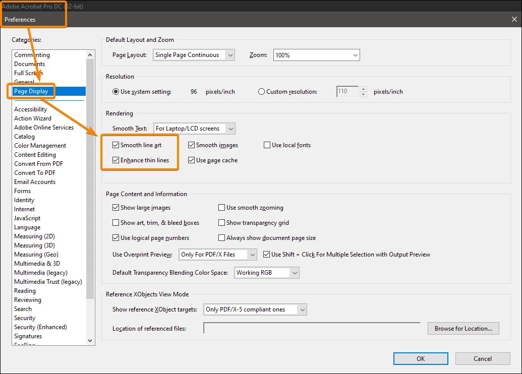
Task: Open Default Transparency Blending Color Space dropdown
Action: [267, 273]
